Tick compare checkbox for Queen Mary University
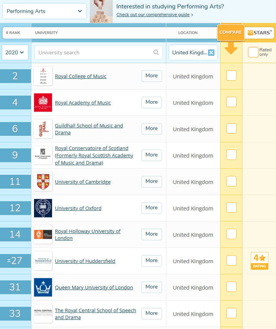This screenshot has height=329, width=276. click(x=231, y=287)
